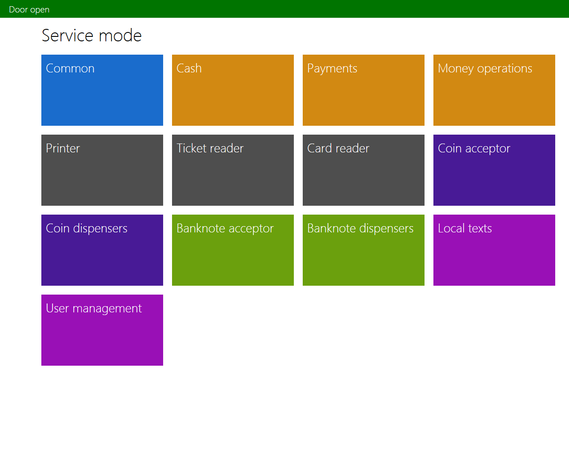Open the Common settings tile
The height and width of the screenshot is (455, 569).
click(102, 90)
